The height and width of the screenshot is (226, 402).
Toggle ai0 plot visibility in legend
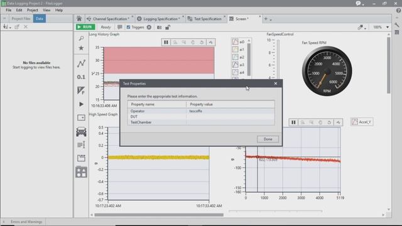click(x=235, y=41)
